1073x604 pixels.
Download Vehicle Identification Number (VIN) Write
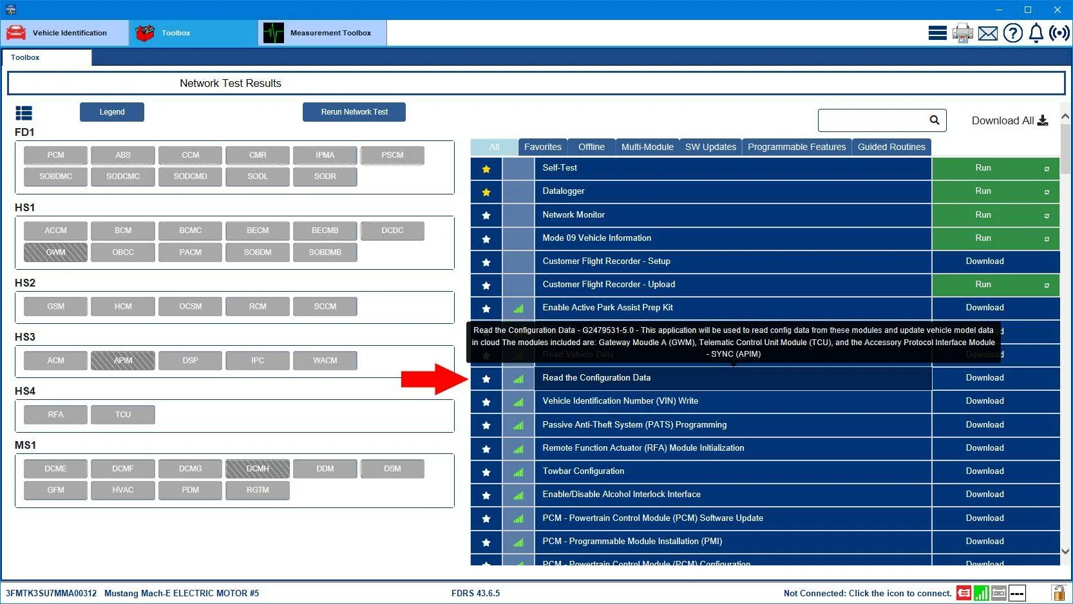[996, 401]
